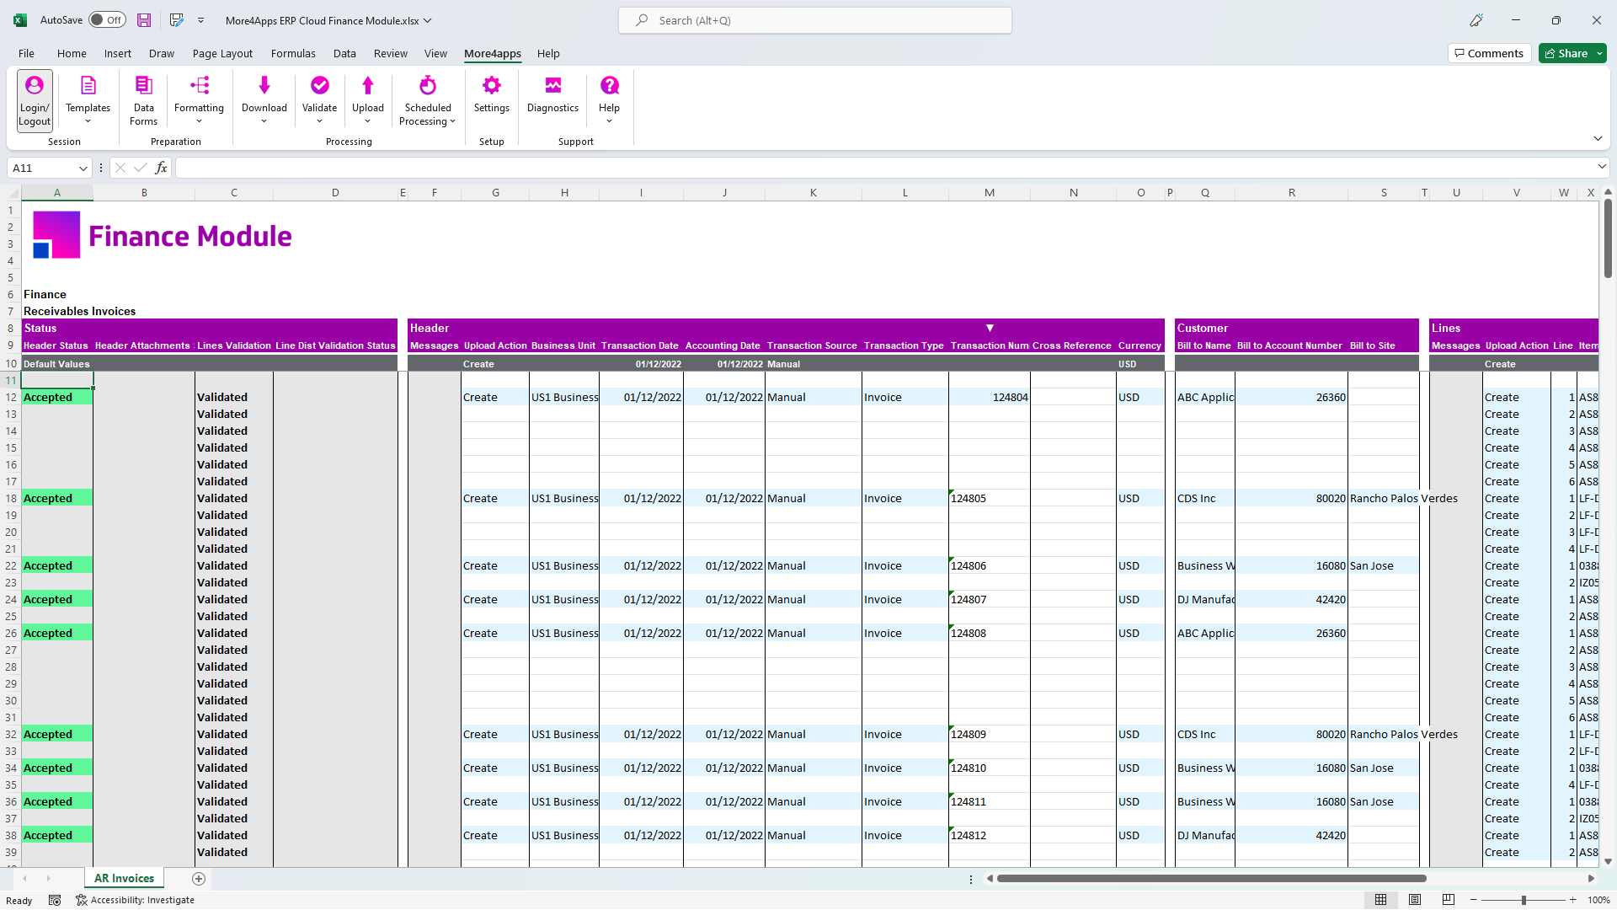Screen dimensions: 1617x910
Task: Select cell with Transaction Num 124805
Action: (x=989, y=498)
